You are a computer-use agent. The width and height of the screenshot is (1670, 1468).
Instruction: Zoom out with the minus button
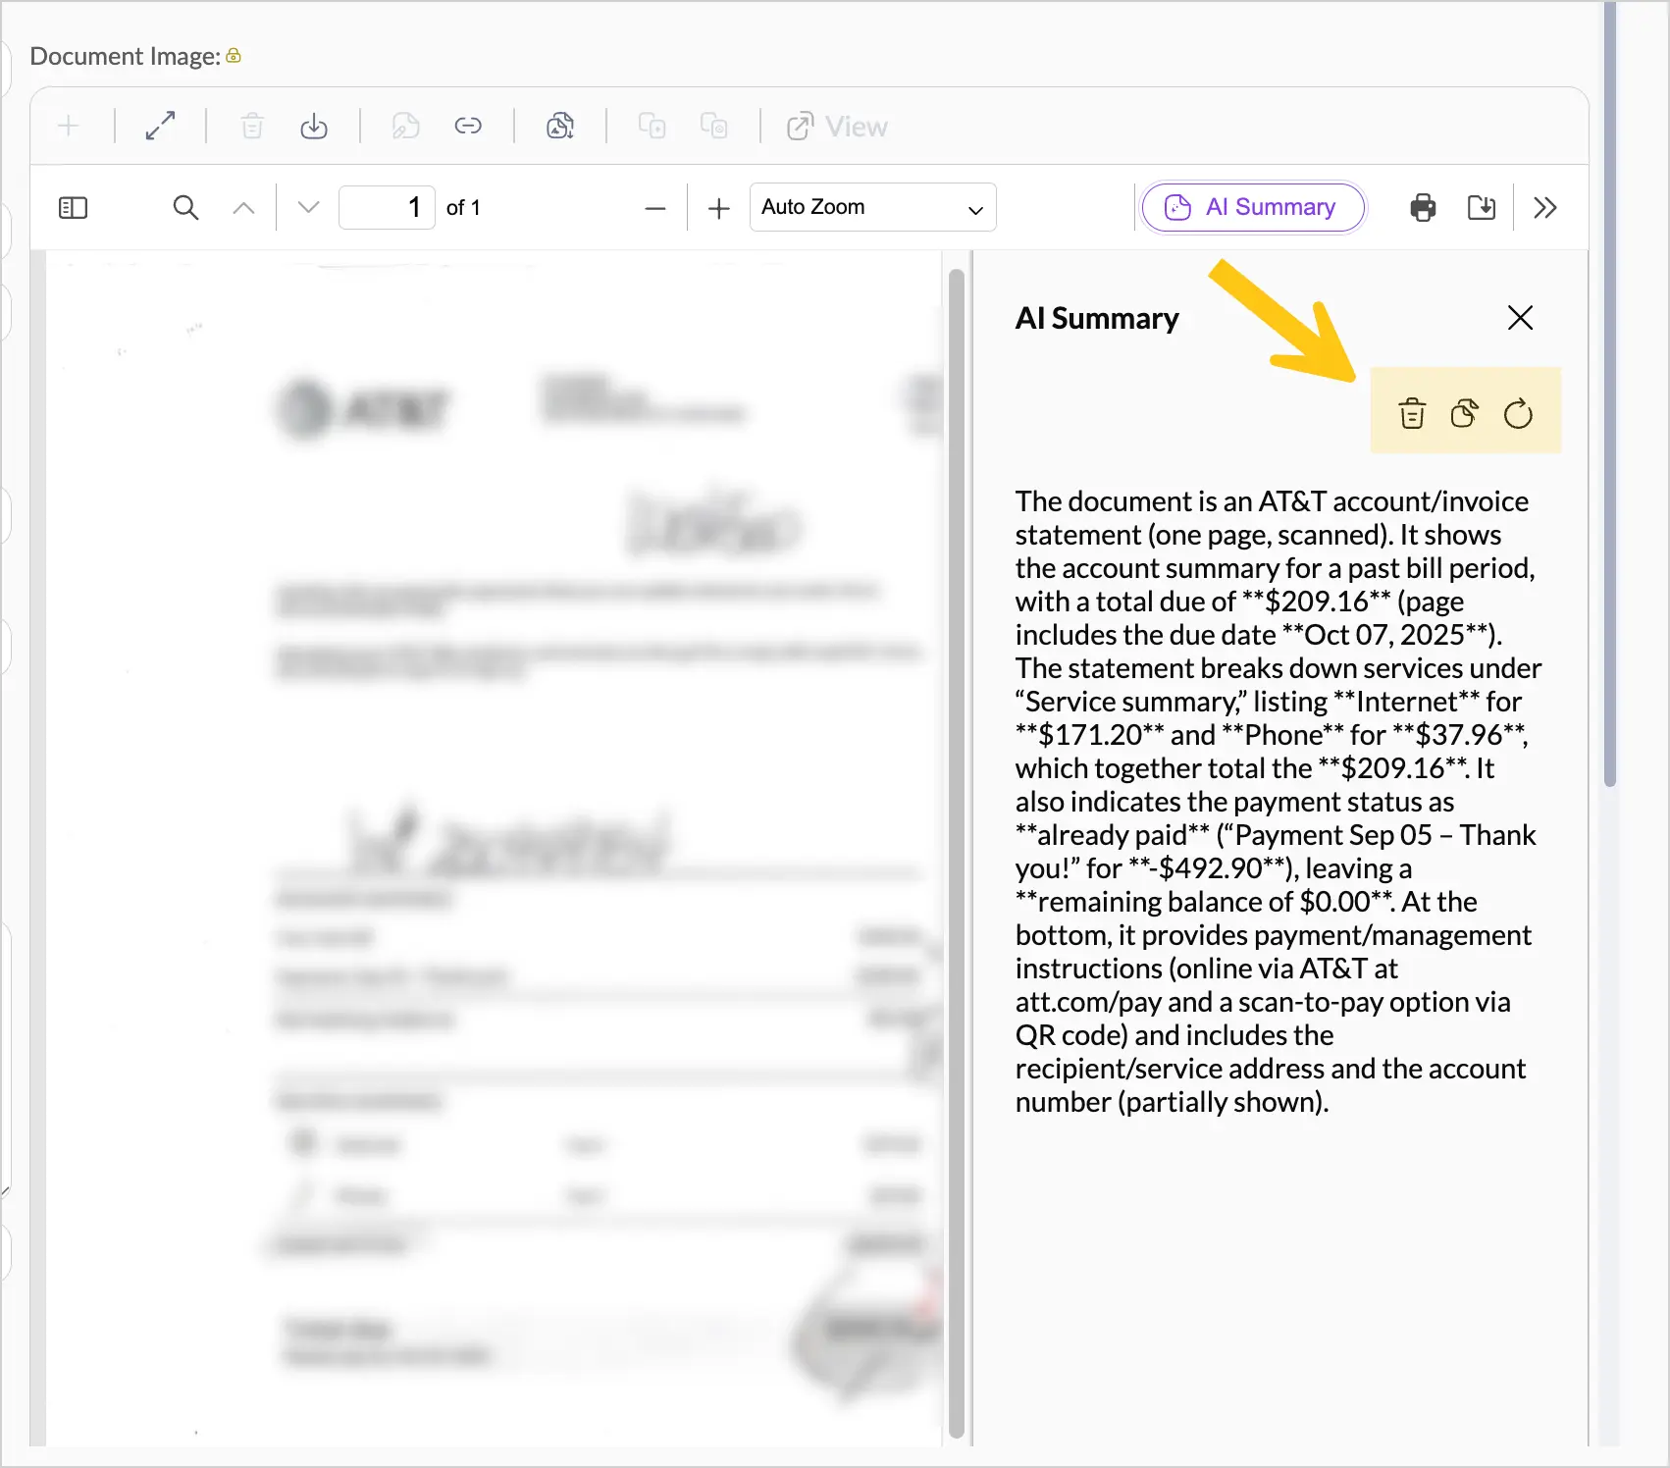(x=655, y=208)
